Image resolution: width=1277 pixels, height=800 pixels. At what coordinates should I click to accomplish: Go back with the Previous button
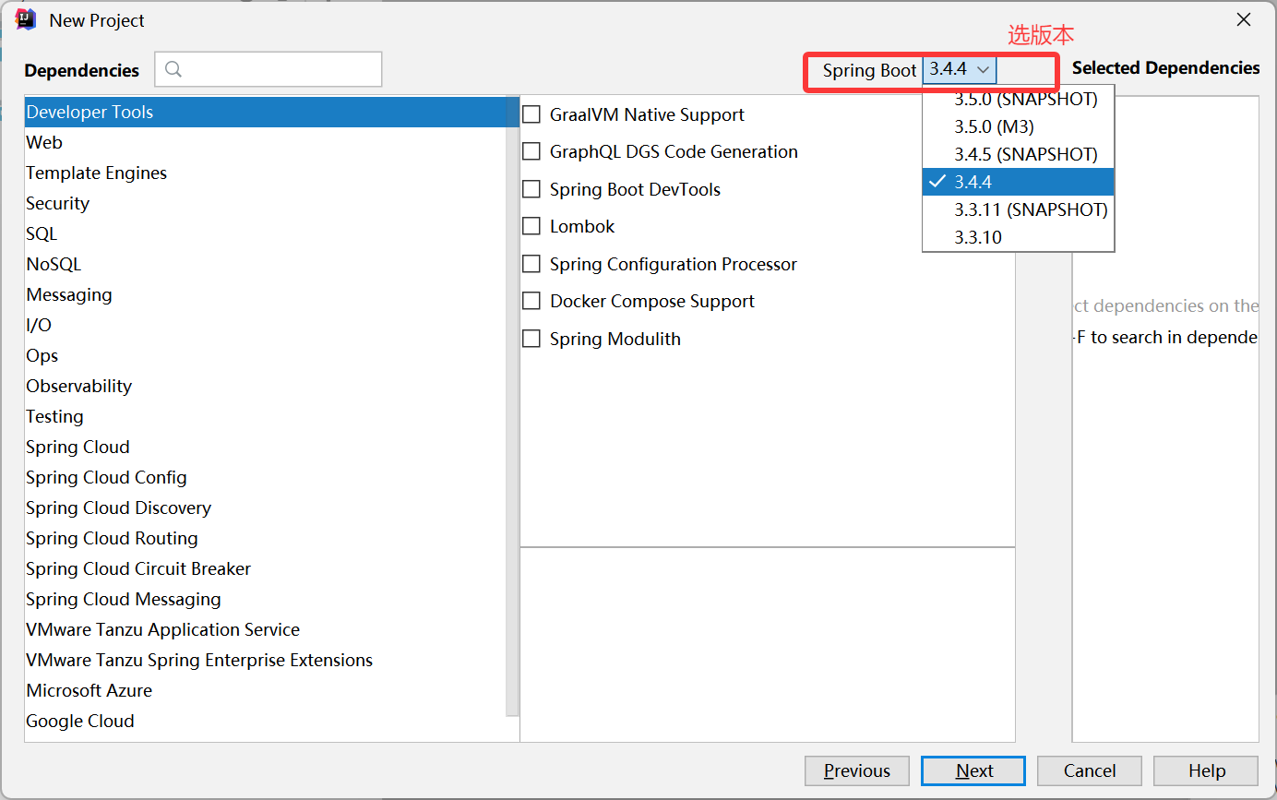click(857, 770)
